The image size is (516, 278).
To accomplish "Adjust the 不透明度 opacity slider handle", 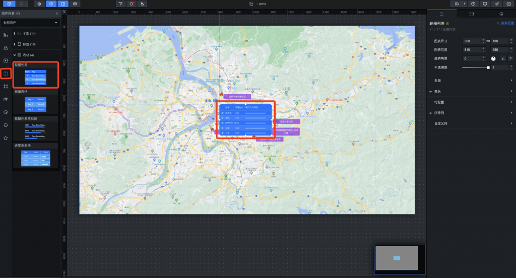I will pos(488,67).
